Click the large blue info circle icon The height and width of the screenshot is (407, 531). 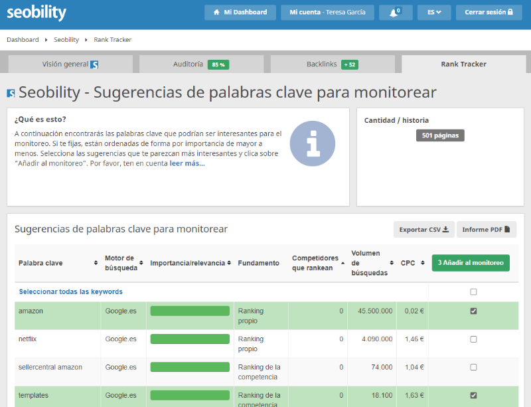tap(312, 143)
